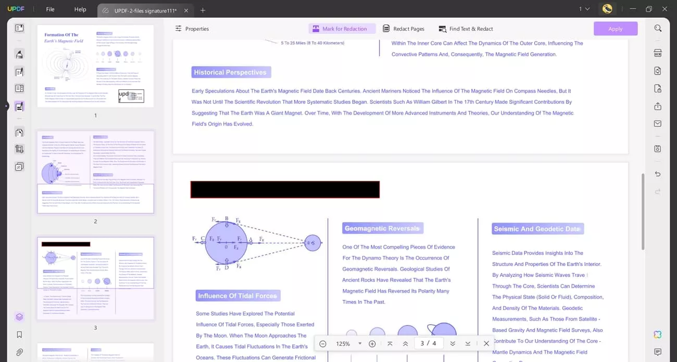
Task: Activate Find Text & Redact
Action: coord(465,29)
